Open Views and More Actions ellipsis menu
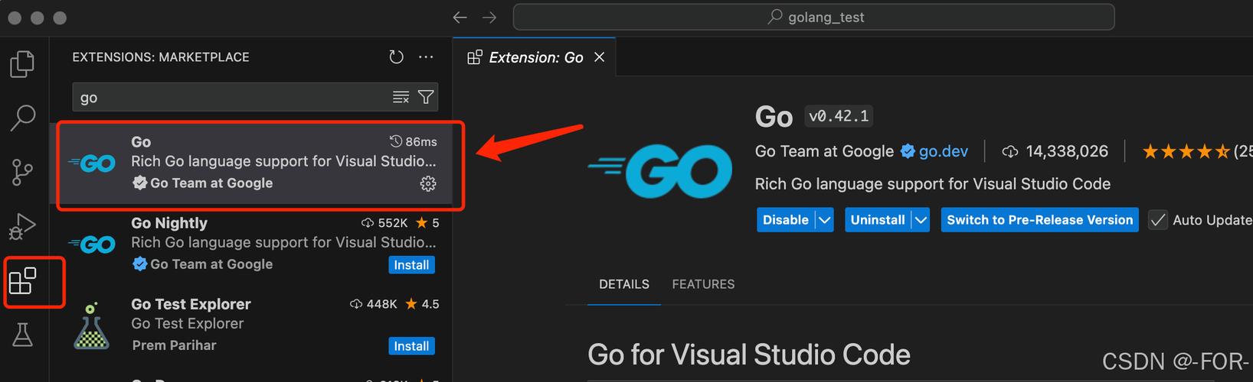The width and height of the screenshot is (1253, 382). coord(426,57)
